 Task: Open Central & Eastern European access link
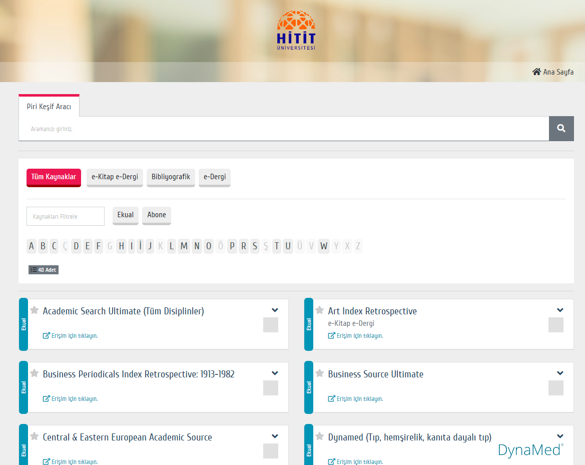pyautogui.click(x=71, y=461)
